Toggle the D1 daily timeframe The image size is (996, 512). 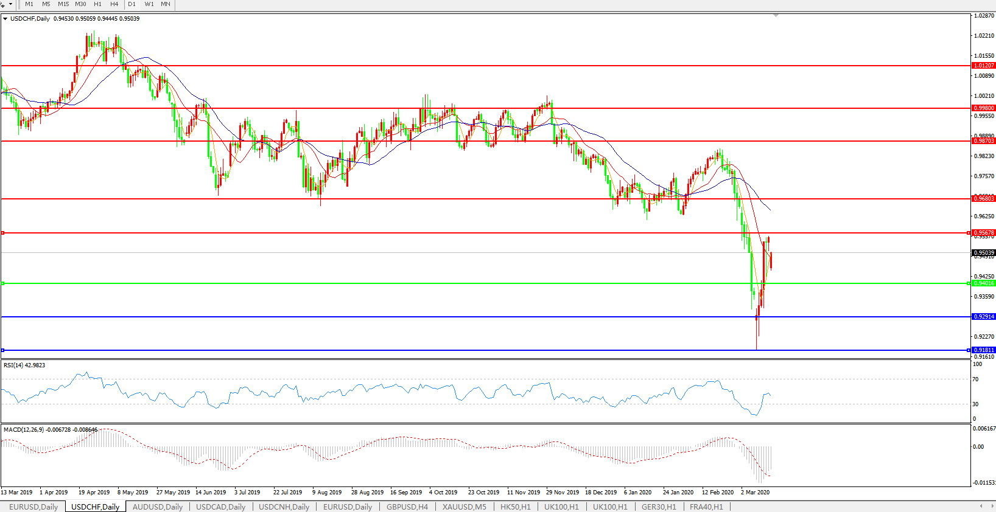pyautogui.click(x=132, y=4)
